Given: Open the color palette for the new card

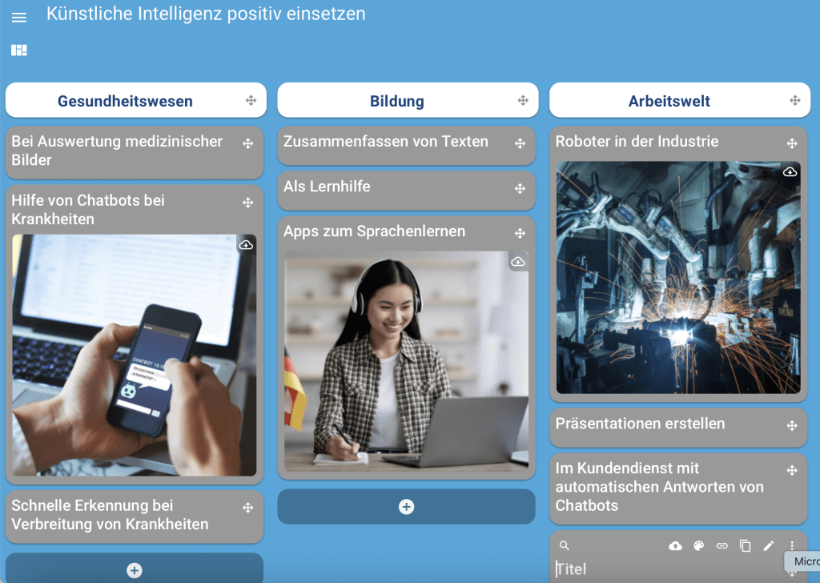Looking at the screenshot, I should pos(698,546).
